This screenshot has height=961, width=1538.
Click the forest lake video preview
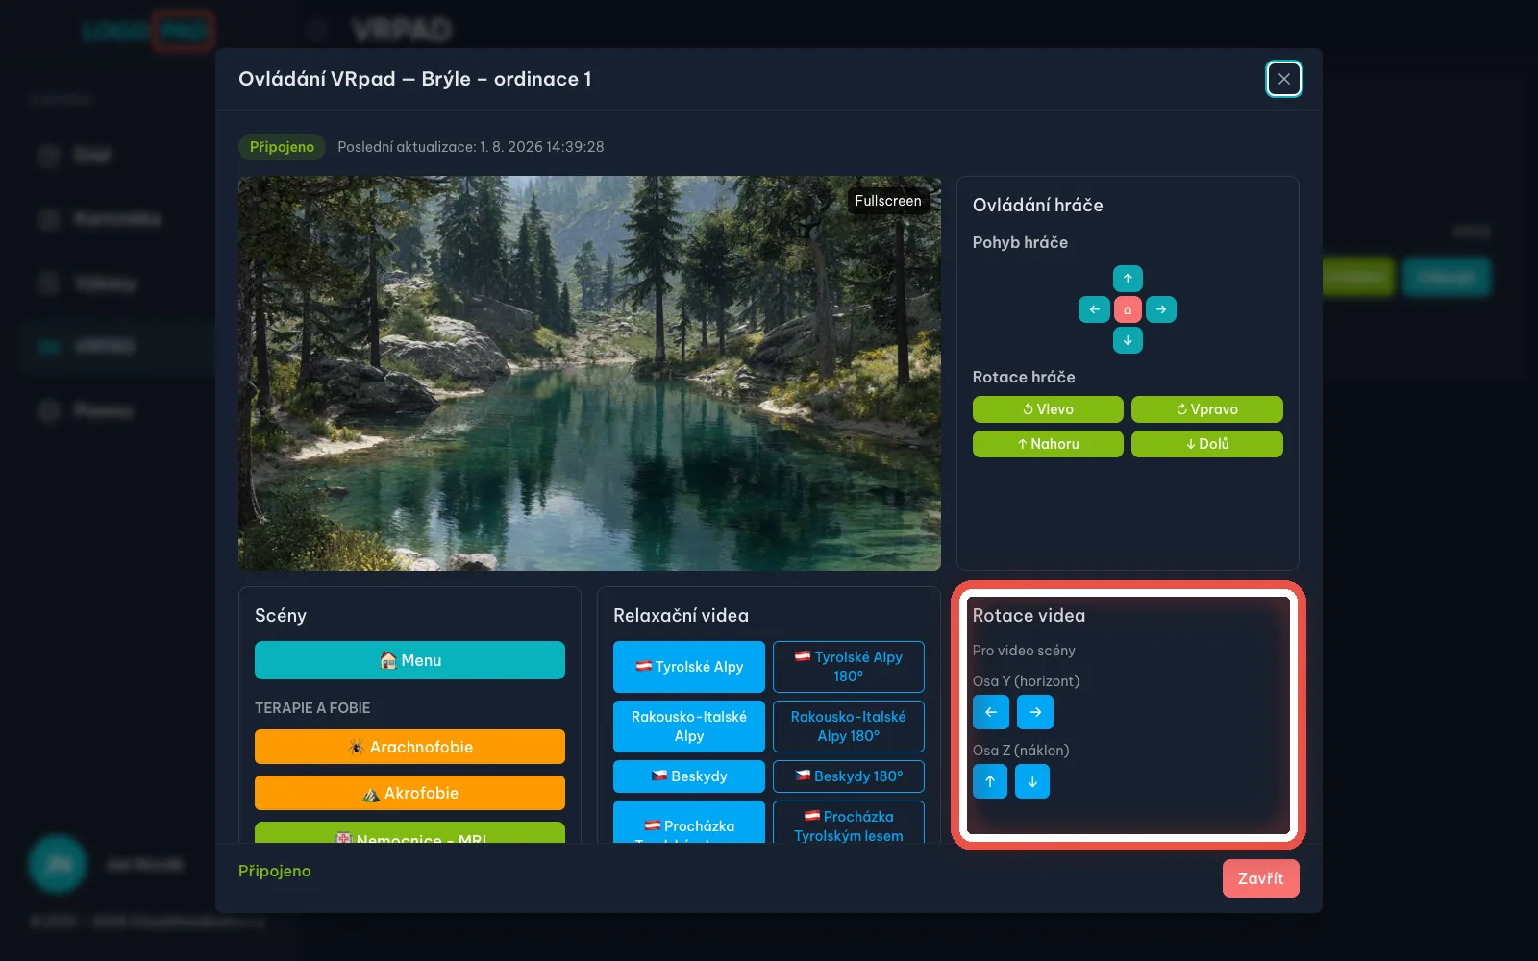[589, 373]
